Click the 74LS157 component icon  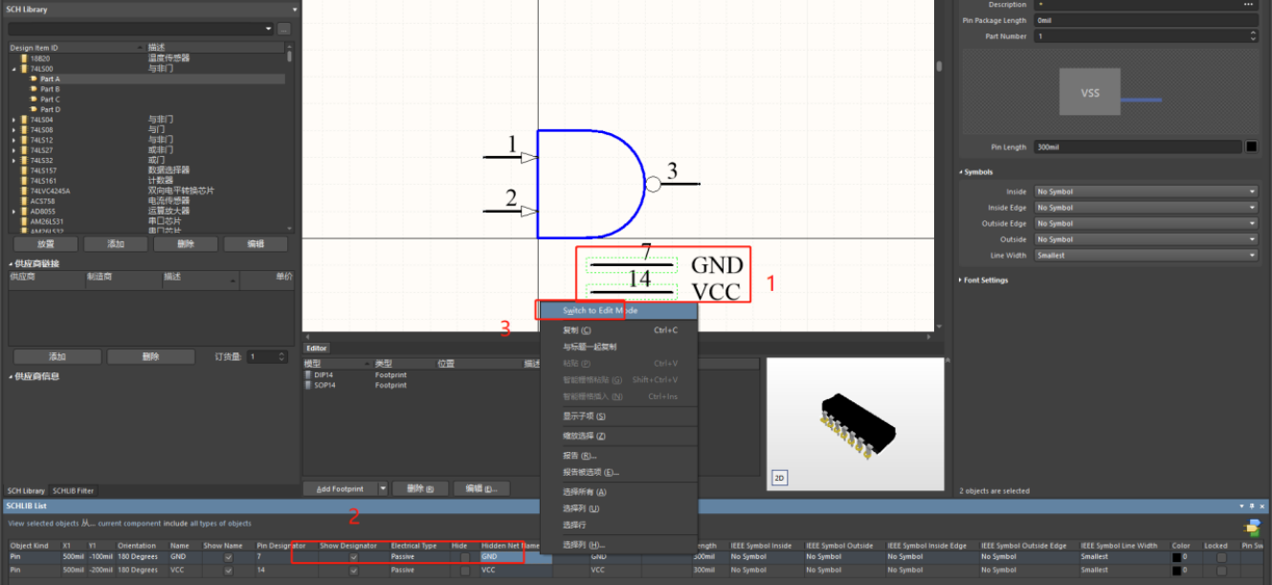click(25, 170)
